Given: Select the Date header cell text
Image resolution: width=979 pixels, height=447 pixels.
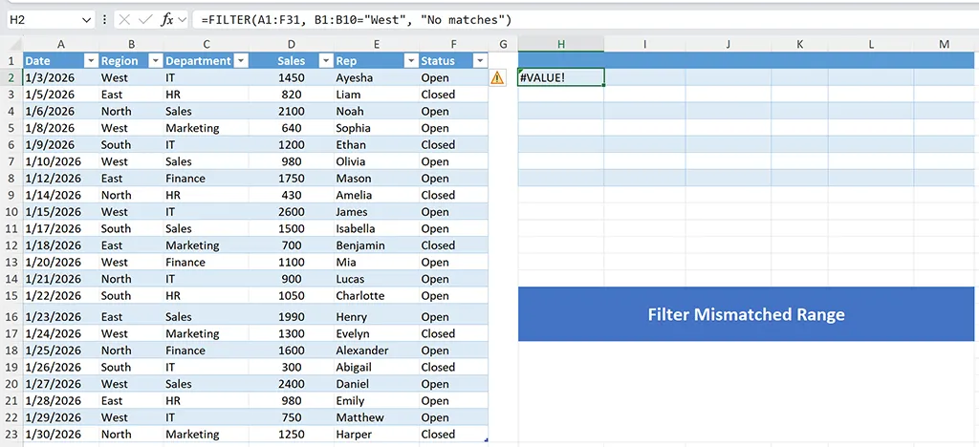Looking at the screenshot, I should pos(38,61).
